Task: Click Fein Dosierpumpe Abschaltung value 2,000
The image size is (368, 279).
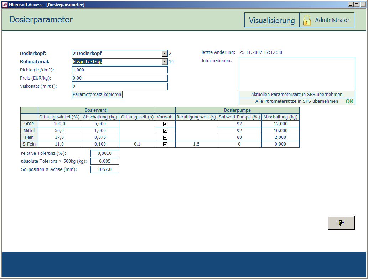Action: pyautogui.click(x=280, y=137)
